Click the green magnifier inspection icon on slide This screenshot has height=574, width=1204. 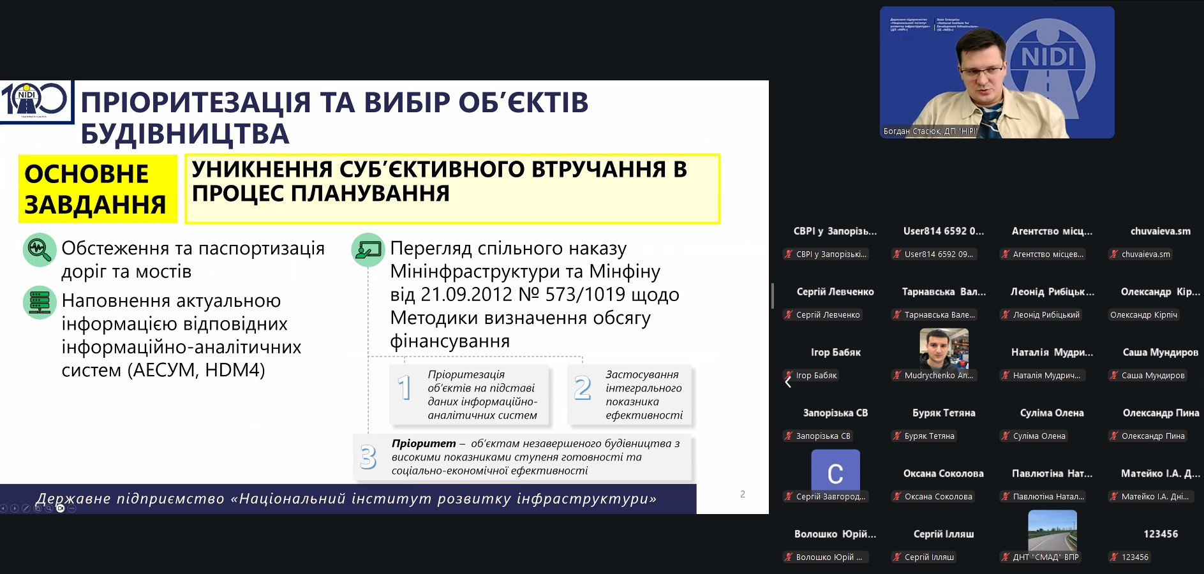click(x=40, y=249)
